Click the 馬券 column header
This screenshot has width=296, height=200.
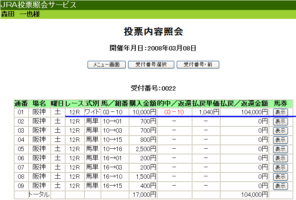[280, 103]
